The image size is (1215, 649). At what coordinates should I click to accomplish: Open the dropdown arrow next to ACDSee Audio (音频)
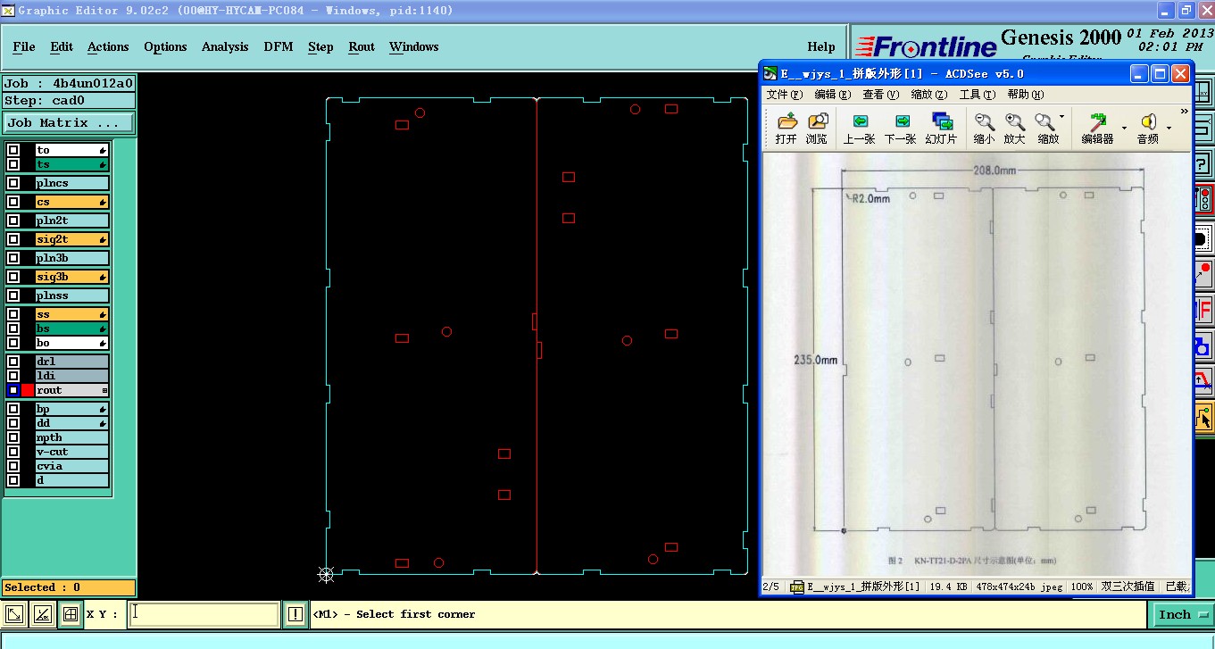[x=1169, y=128]
